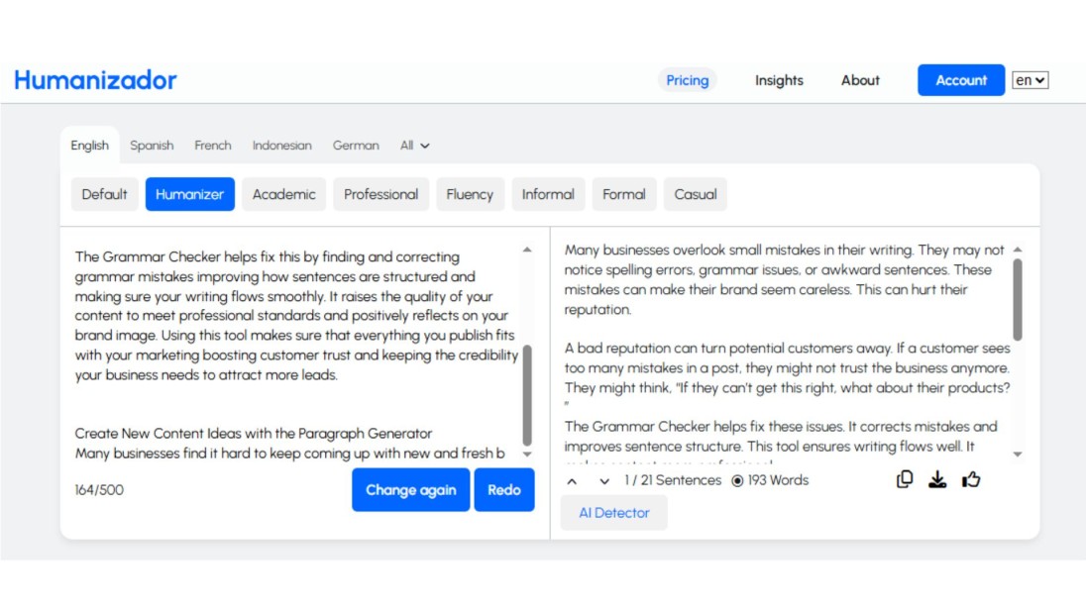Image resolution: width=1086 pixels, height=610 pixels.
Task: Go to the Humanizador home logo
Action: [95, 80]
